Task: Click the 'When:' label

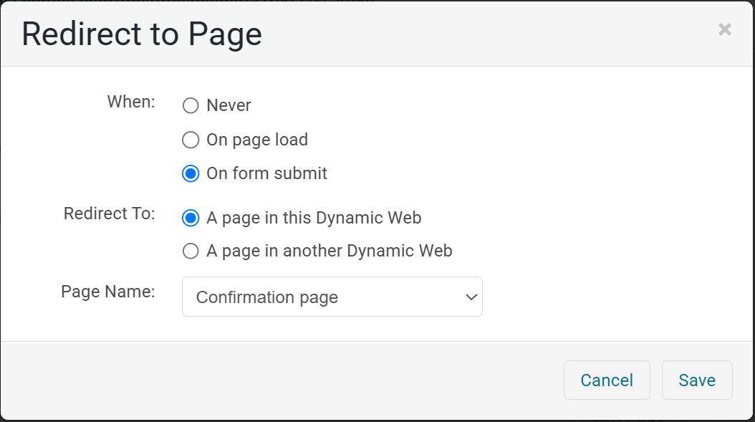Action: (x=131, y=102)
